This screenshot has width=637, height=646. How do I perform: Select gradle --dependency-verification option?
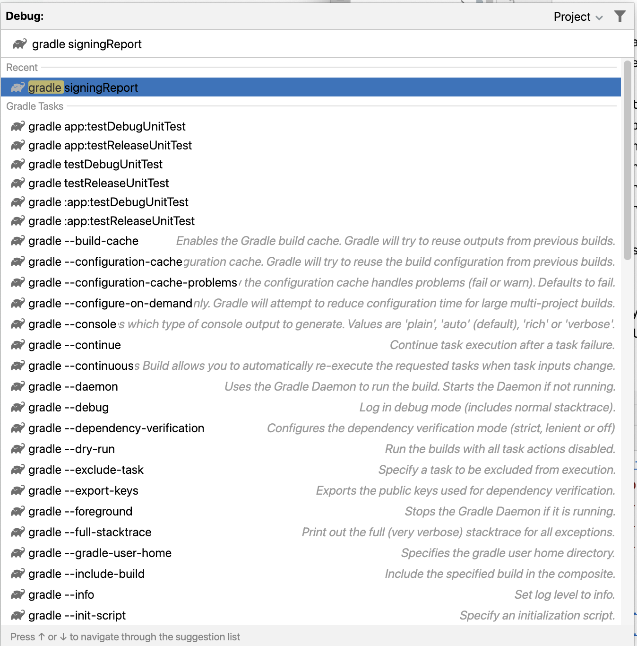(x=311, y=428)
